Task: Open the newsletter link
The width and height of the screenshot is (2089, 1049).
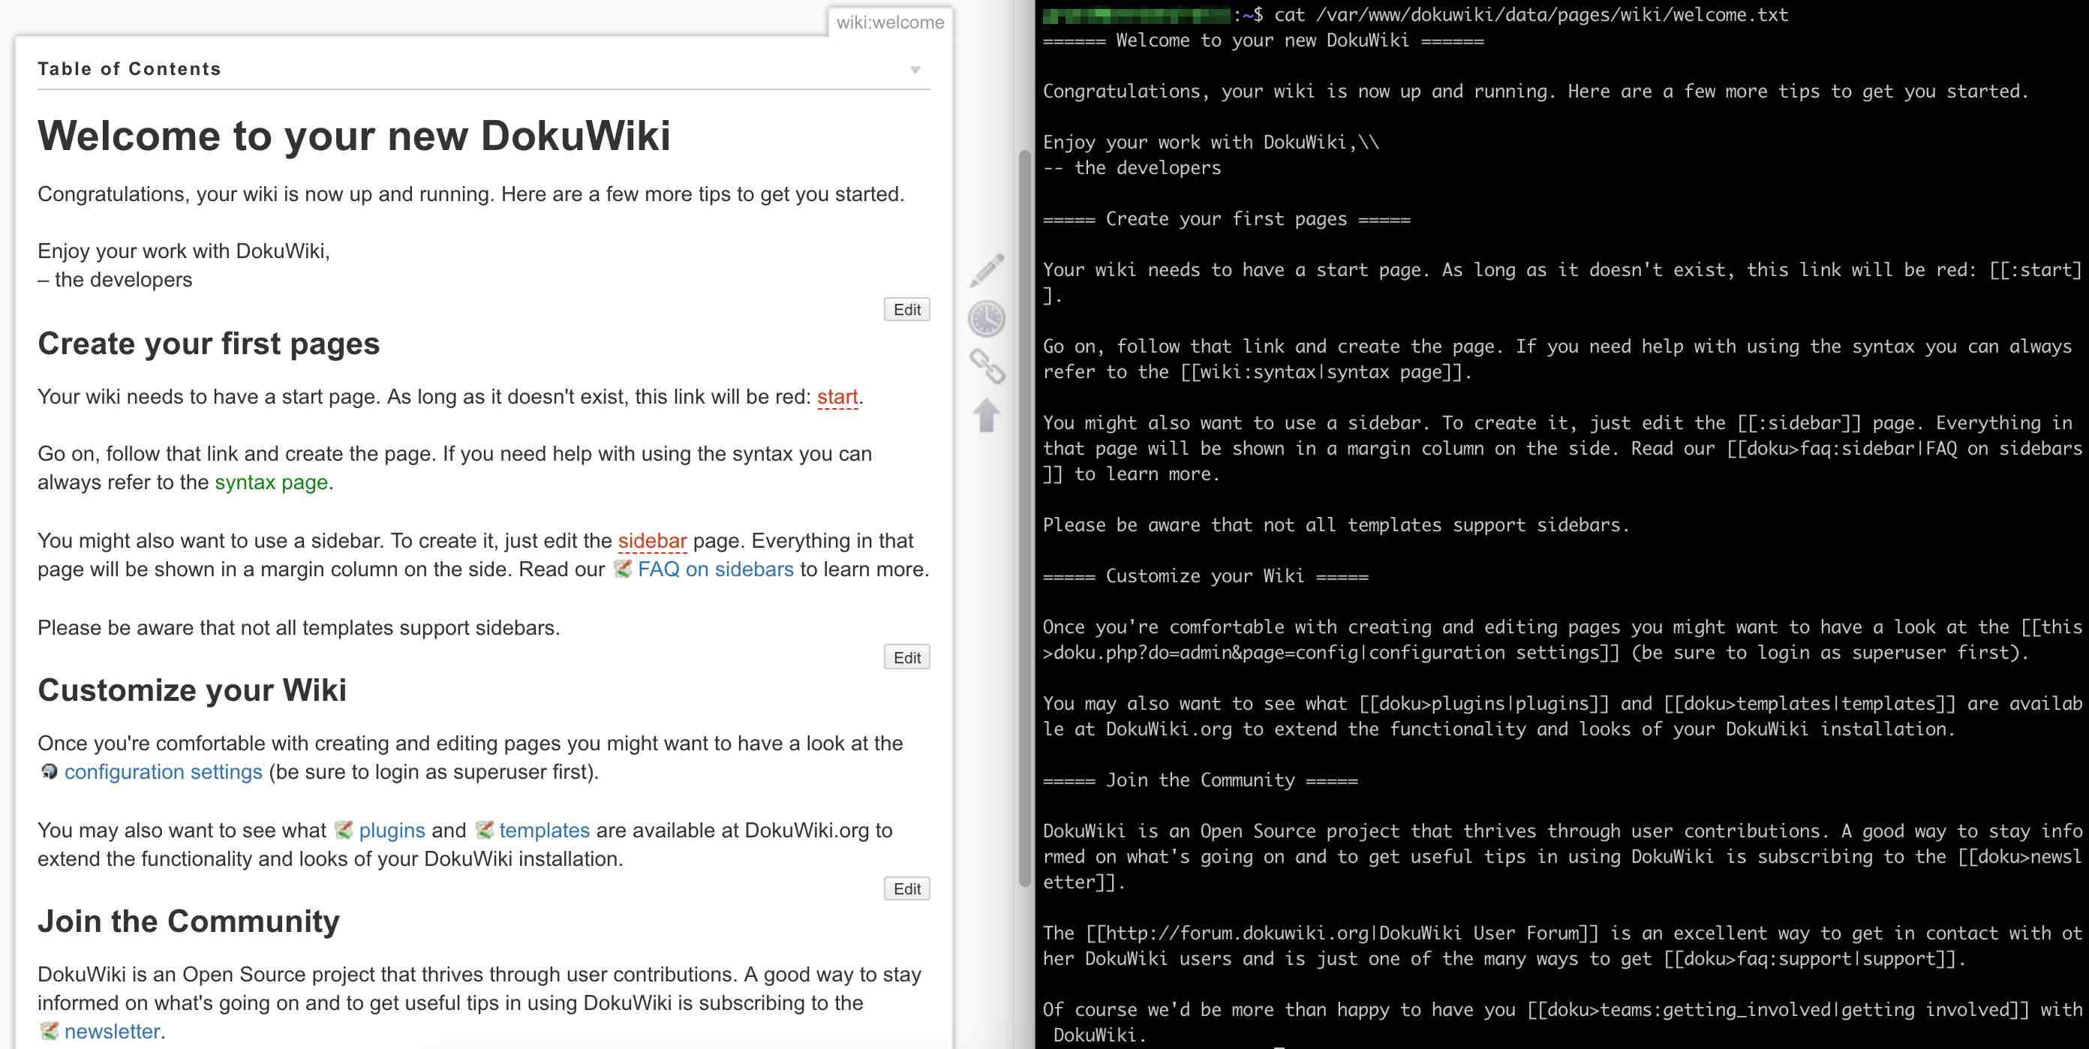Action: pyautogui.click(x=112, y=1031)
